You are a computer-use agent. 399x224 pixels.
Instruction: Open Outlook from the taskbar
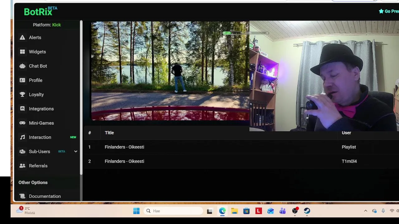tap(271, 211)
